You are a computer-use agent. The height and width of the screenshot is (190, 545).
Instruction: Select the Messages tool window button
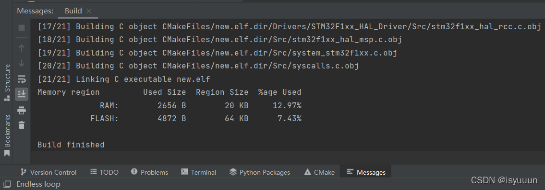[366, 172]
